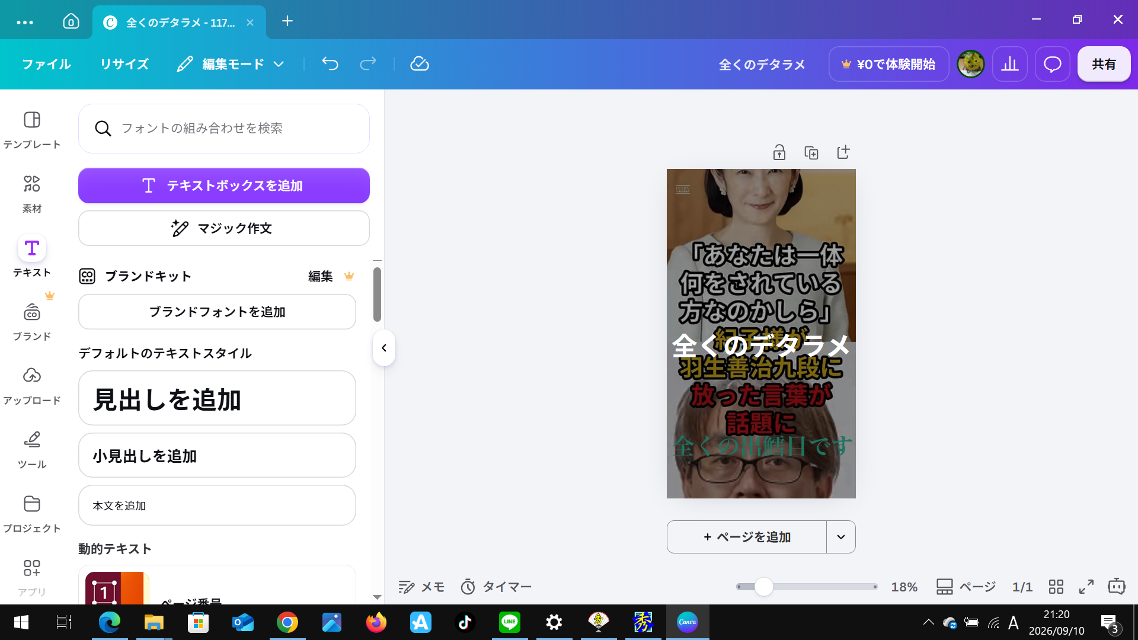Image resolution: width=1138 pixels, height=640 pixels.
Task: Collapse the side panel with chevron
Action: [384, 348]
